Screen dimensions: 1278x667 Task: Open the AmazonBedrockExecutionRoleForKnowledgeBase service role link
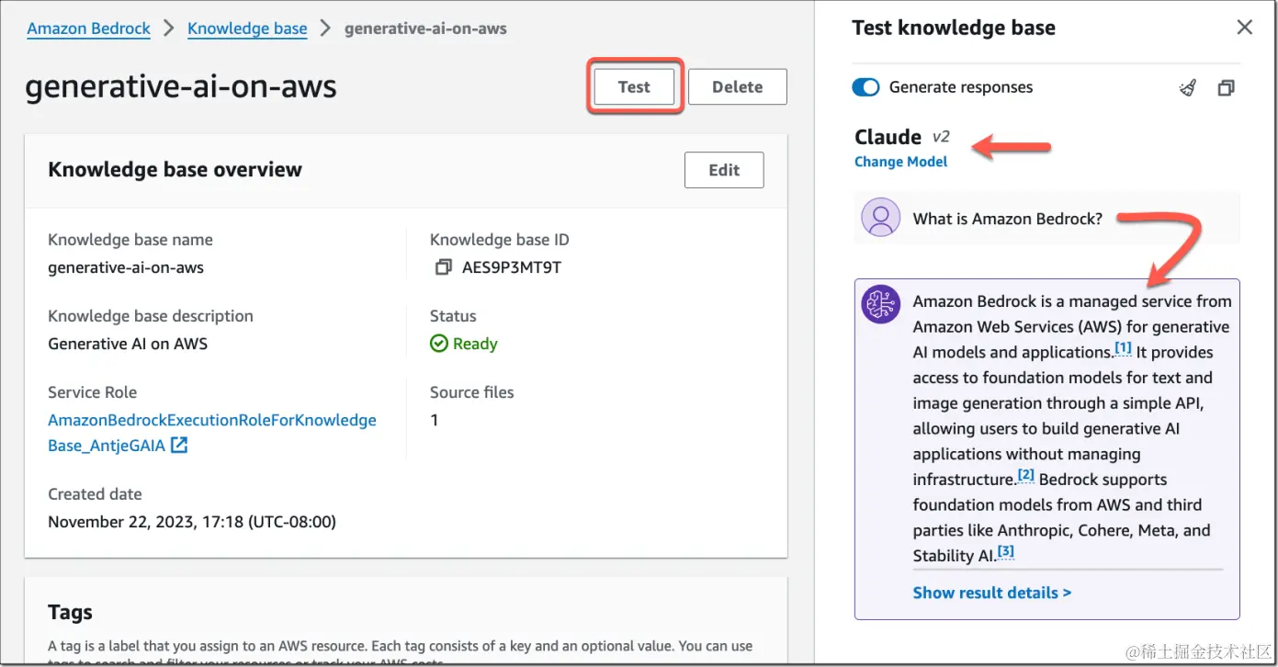[x=211, y=421]
